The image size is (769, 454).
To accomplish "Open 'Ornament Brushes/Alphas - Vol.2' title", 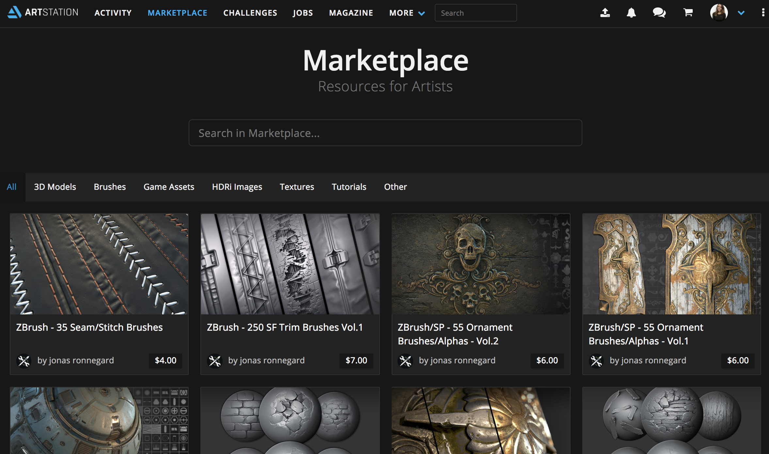I will (x=455, y=334).
